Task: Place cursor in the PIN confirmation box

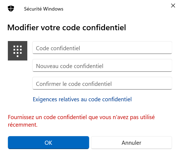Action: pyautogui.click(x=102, y=84)
